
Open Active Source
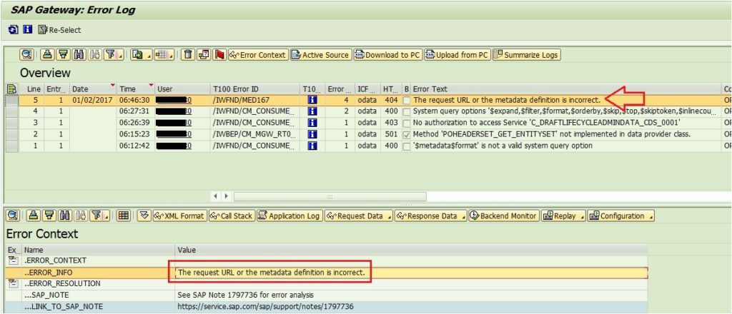coord(320,55)
